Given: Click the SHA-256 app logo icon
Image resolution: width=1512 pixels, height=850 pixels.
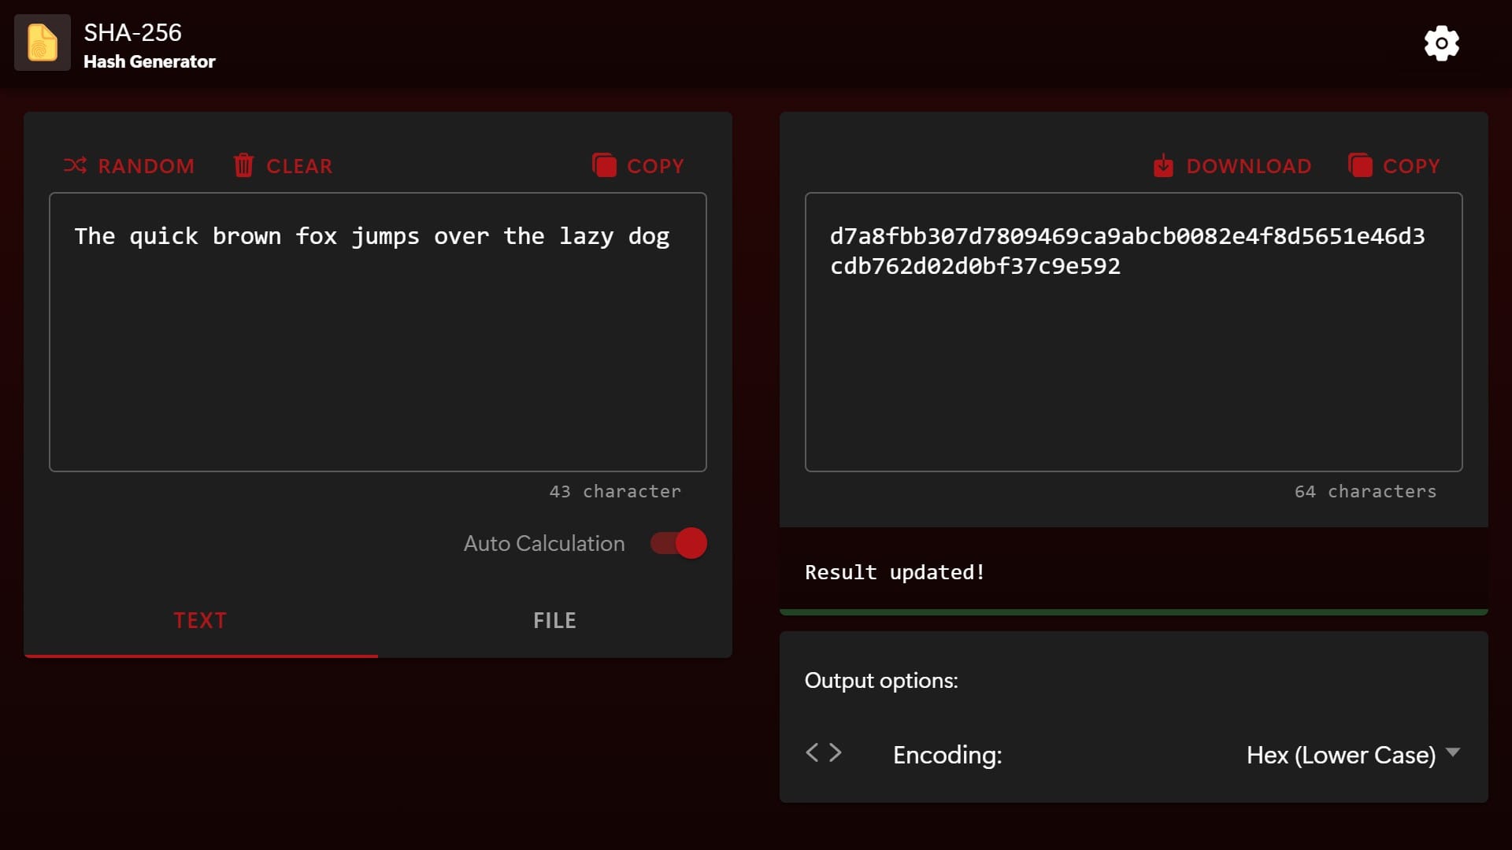Looking at the screenshot, I should [43, 42].
